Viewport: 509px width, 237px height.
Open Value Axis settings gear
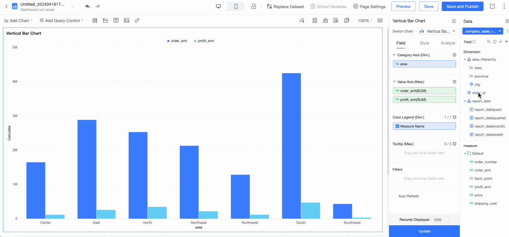(x=454, y=82)
